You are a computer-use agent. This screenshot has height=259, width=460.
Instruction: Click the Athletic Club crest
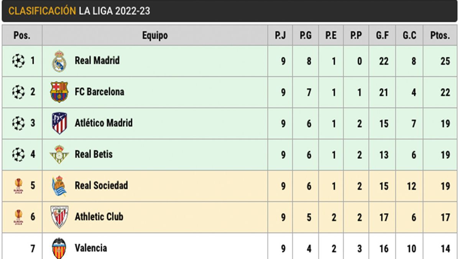pyautogui.click(x=59, y=217)
